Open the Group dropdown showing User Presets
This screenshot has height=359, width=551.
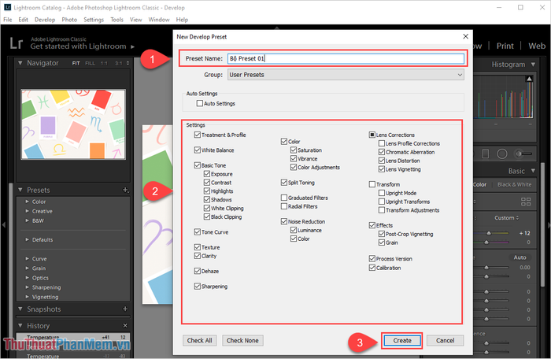(345, 75)
